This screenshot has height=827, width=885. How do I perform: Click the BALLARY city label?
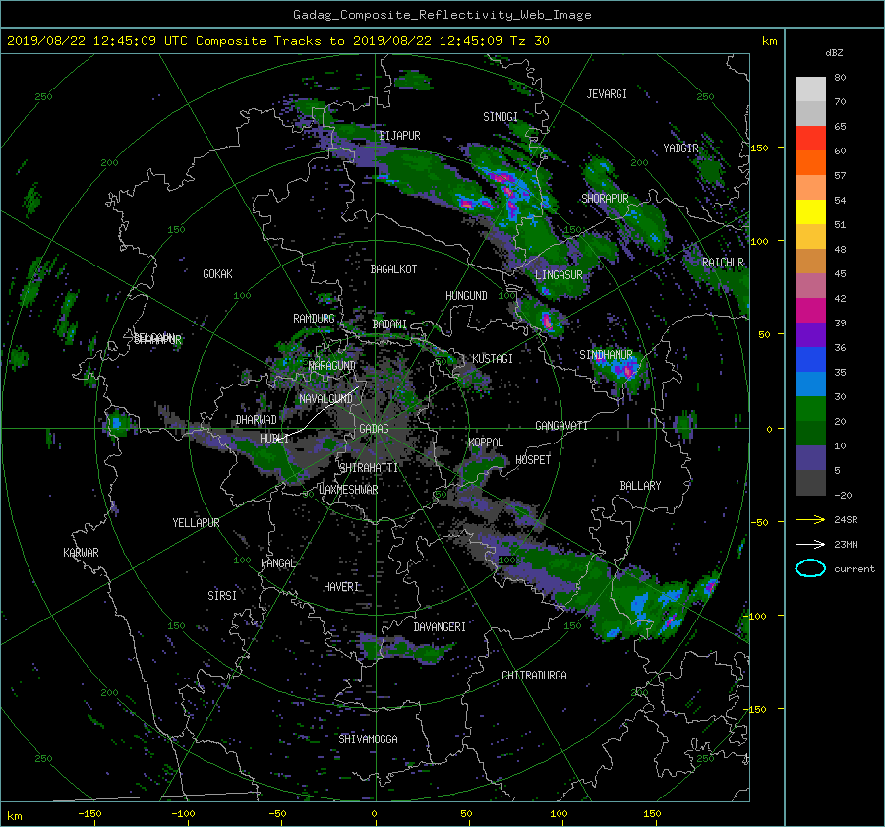(640, 486)
